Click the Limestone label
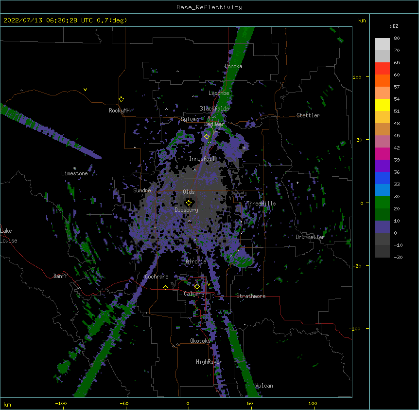The width and height of the screenshot is (419, 410). 74,173
